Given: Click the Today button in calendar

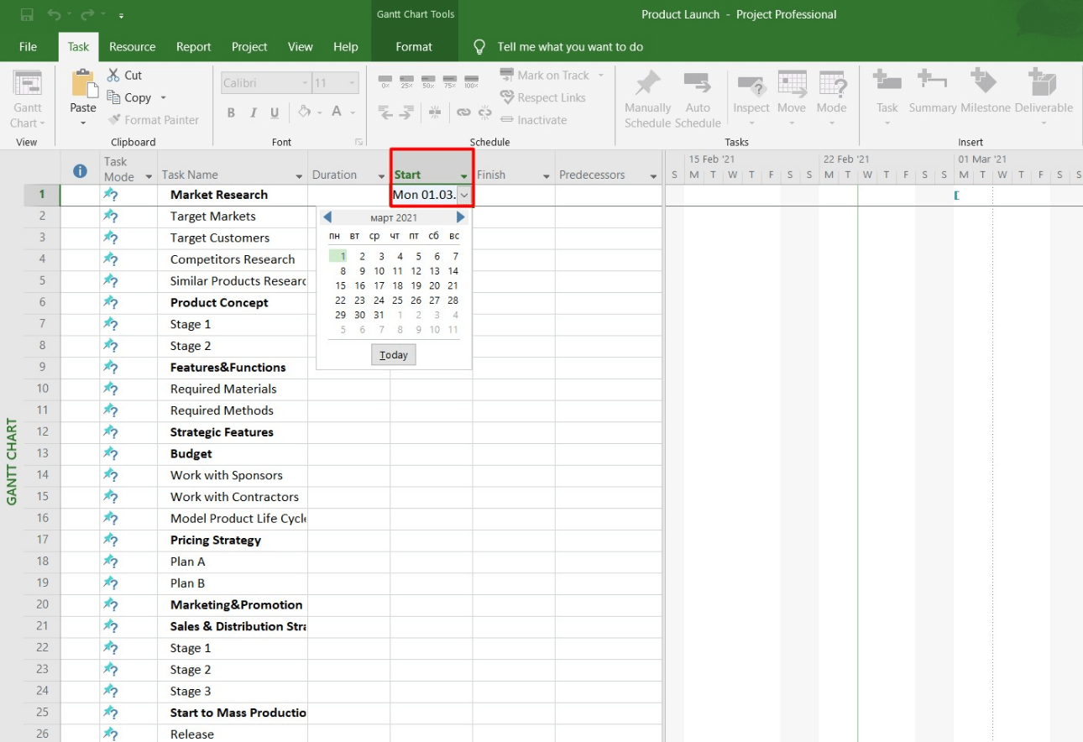Looking at the screenshot, I should 394,355.
